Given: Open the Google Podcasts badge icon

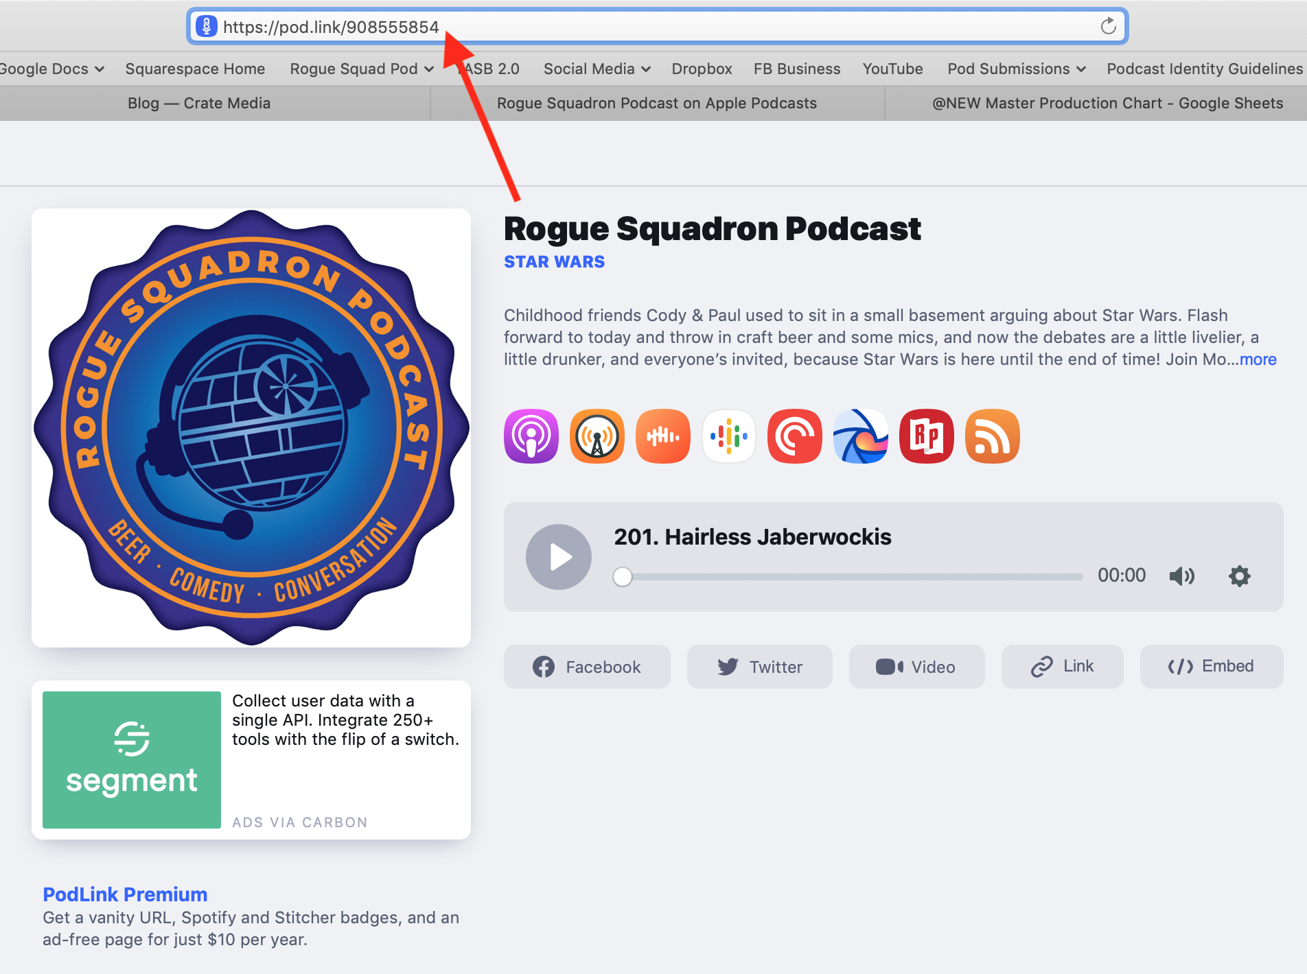Looking at the screenshot, I should tap(728, 436).
